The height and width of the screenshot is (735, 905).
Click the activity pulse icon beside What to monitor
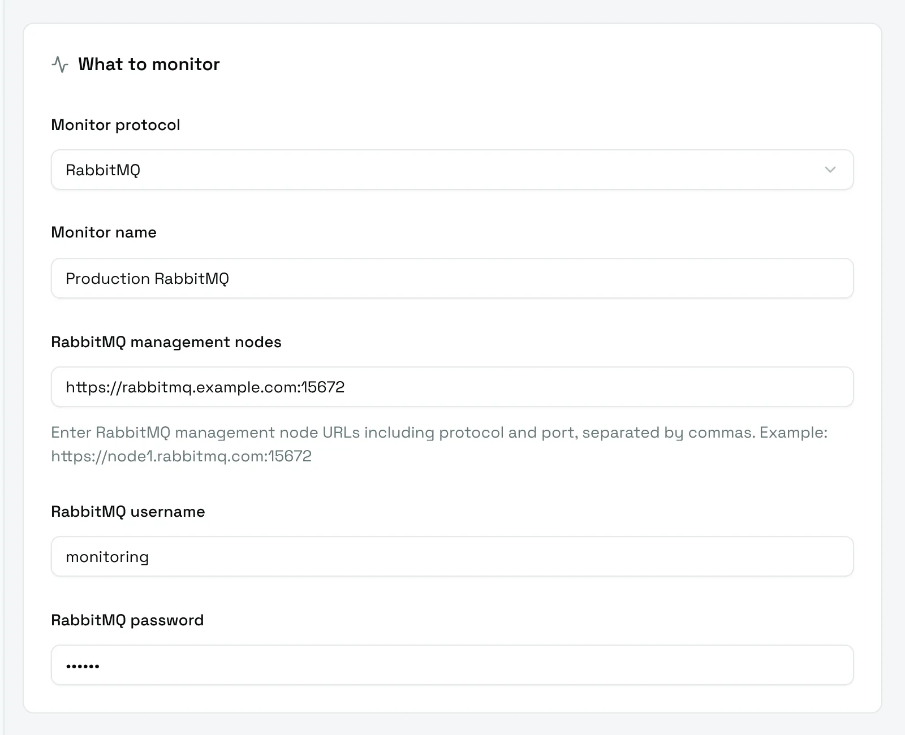[60, 64]
